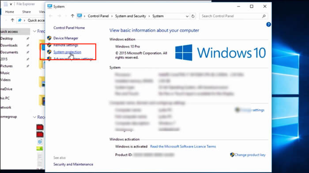309x173 pixels.
Task: Click the pin icon beside Documents
Action: (28, 52)
